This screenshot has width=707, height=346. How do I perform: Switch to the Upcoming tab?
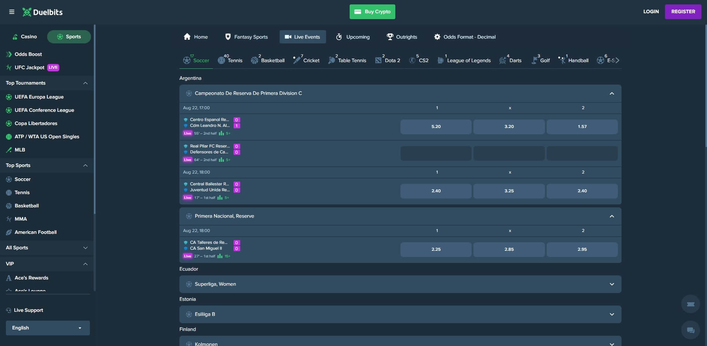point(353,37)
